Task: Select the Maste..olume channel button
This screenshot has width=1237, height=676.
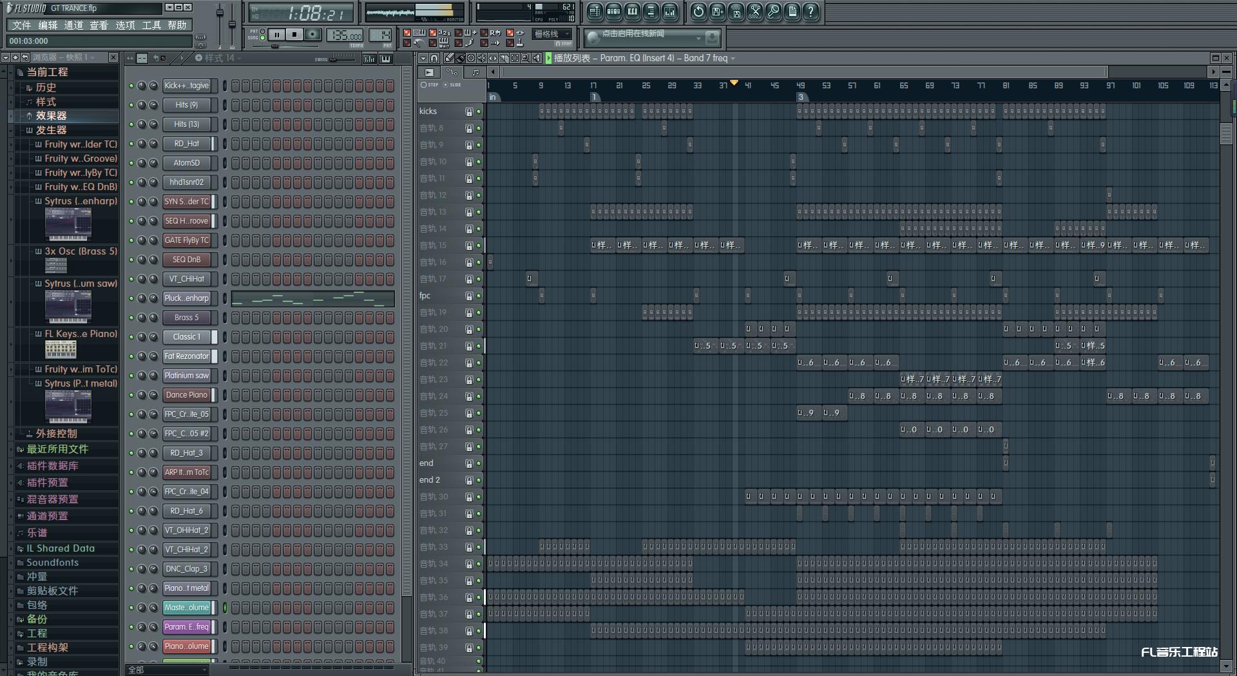Action: pos(186,608)
